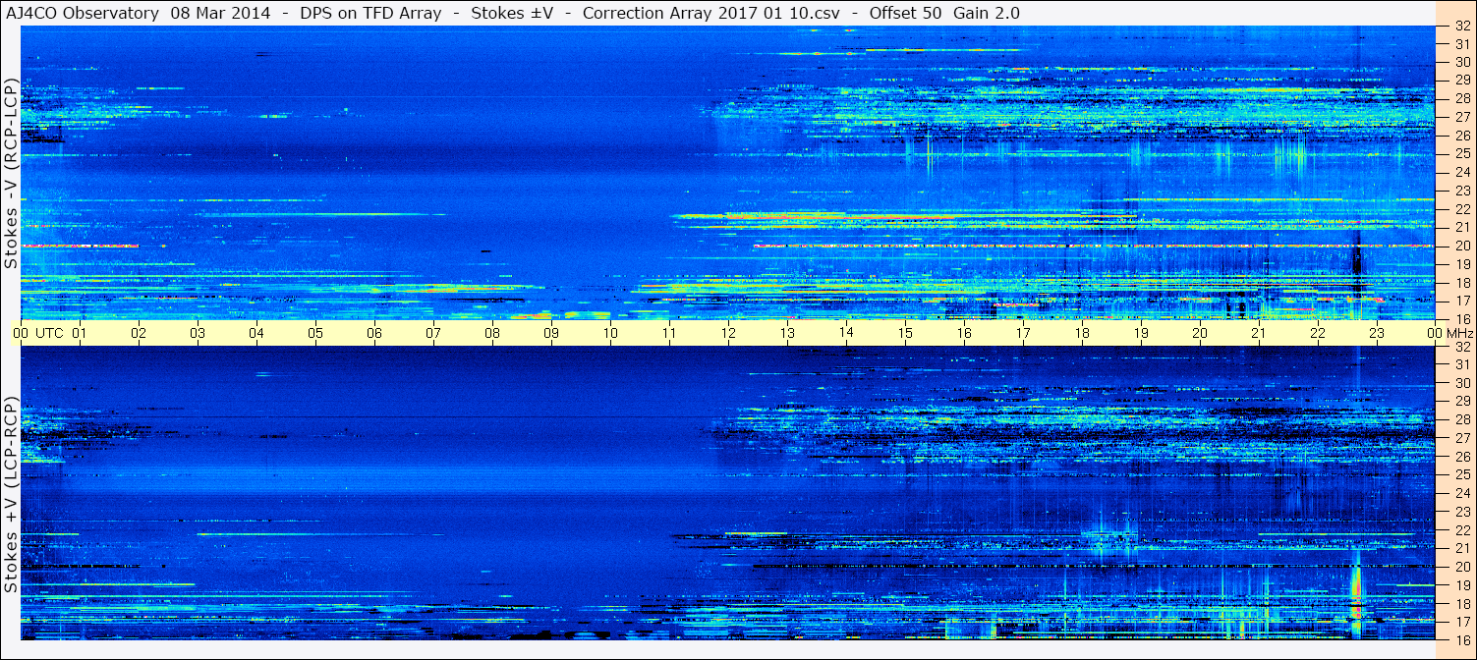Click the 'Stokes ±V' header label

(512, 14)
